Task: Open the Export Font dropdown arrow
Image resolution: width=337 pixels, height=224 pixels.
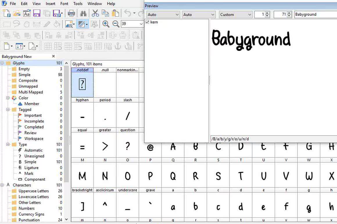Action: point(62,14)
